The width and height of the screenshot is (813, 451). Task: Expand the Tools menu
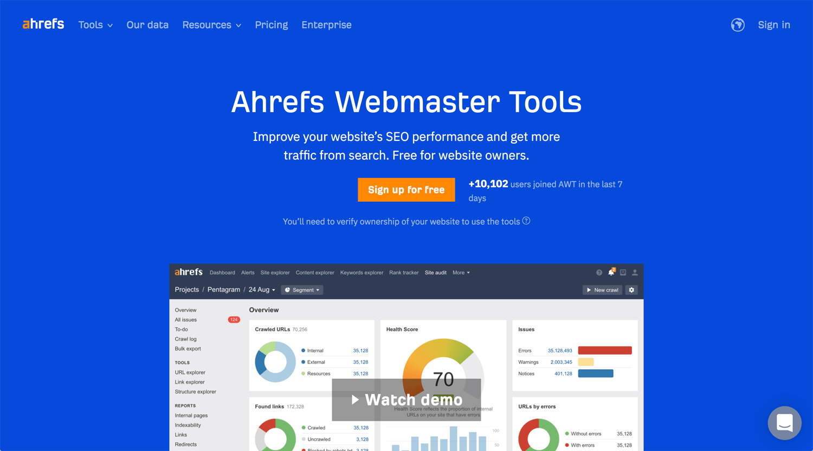coord(95,25)
